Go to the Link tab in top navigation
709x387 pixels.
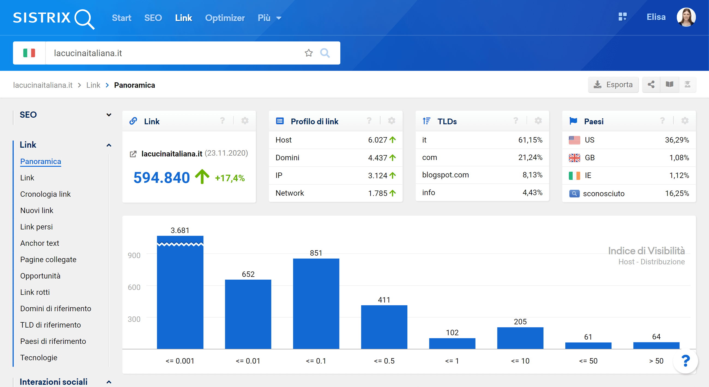pyautogui.click(x=183, y=18)
